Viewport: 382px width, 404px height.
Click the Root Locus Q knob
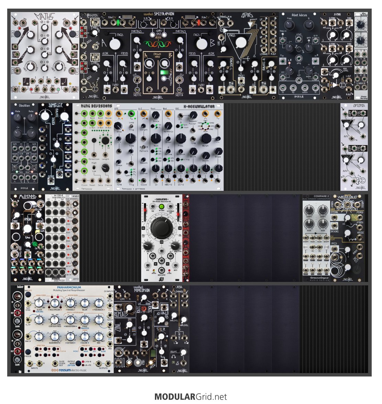click(x=308, y=25)
